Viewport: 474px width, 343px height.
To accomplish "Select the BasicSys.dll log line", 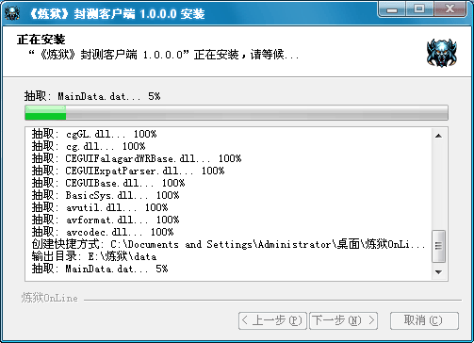I will point(106,195).
